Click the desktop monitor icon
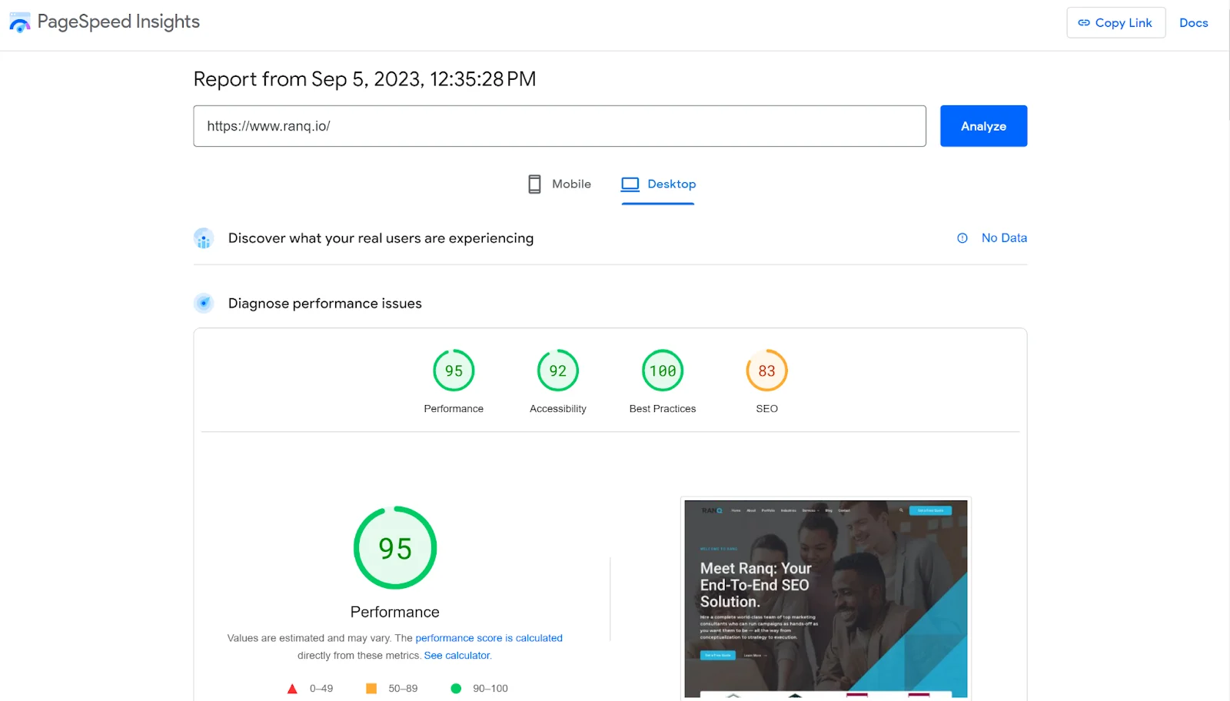 coord(630,184)
